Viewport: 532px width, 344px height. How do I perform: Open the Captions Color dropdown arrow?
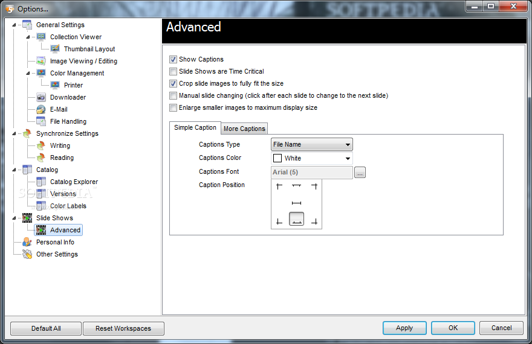348,159
